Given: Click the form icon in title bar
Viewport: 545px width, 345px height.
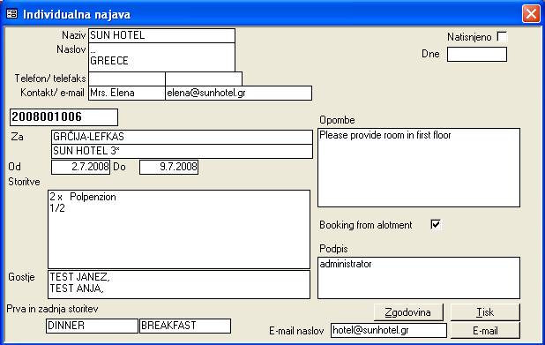Looking at the screenshot, I should pos(11,14).
